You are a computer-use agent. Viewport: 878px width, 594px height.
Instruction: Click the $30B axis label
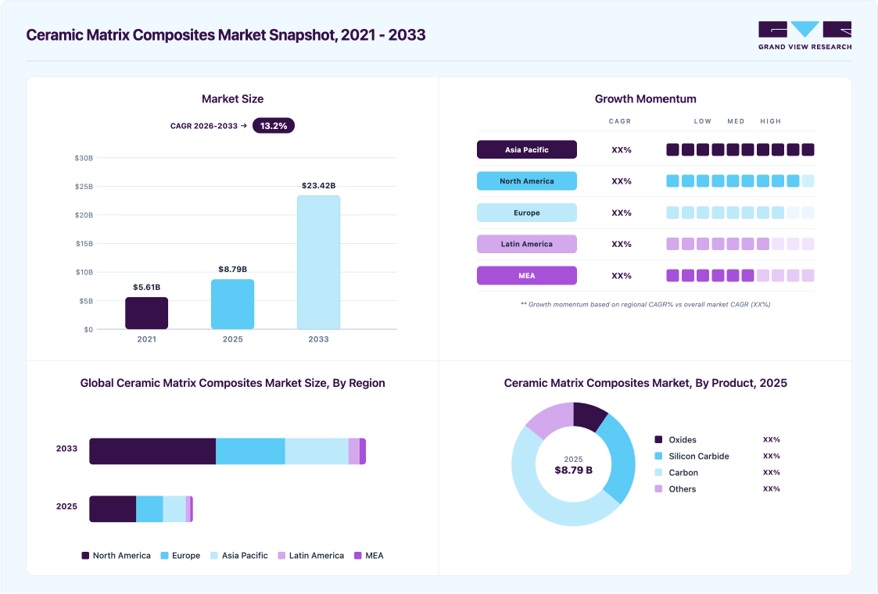coord(84,159)
